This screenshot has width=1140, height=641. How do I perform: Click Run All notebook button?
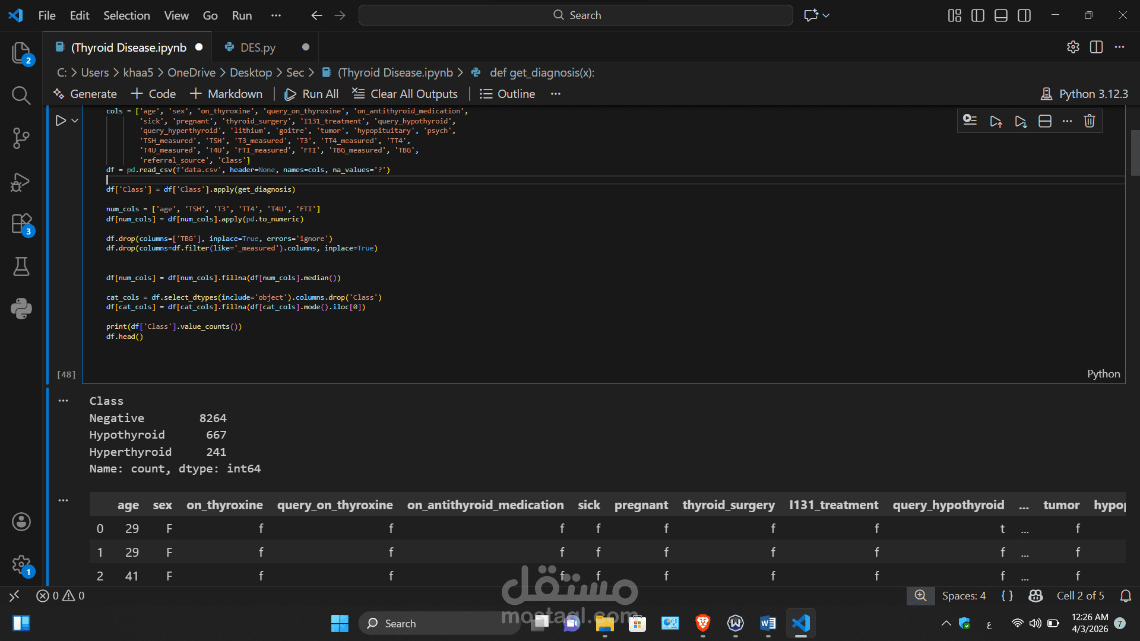click(312, 94)
